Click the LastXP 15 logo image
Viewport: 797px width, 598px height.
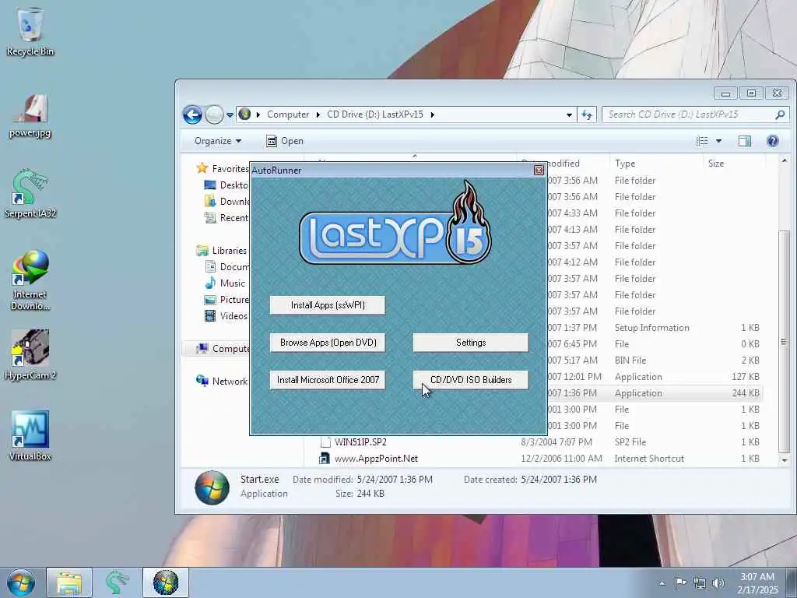[395, 223]
